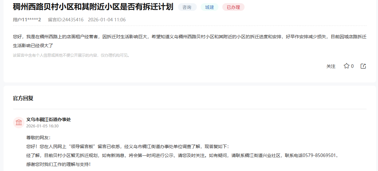
Task: Click the post title about 贝村小区 demolition
Action: click(93, 7)
